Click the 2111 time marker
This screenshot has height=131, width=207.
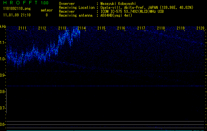[x=22, y=28]
